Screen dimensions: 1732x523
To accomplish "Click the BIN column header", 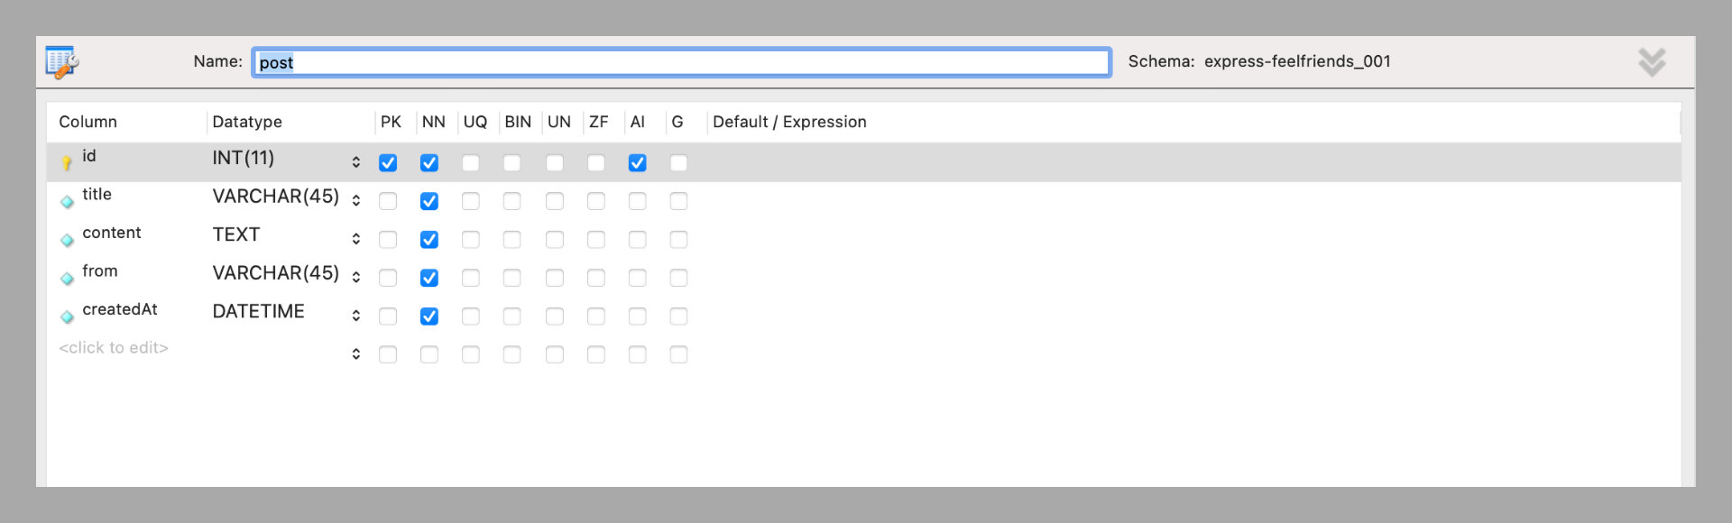I will tap(518, 122).
